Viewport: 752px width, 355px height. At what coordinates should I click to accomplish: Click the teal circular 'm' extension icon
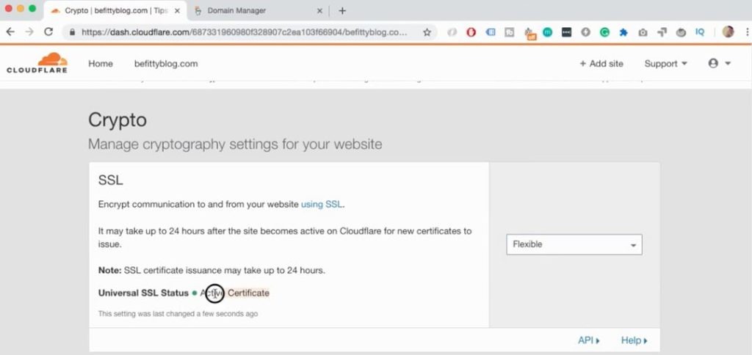(547, 32)
